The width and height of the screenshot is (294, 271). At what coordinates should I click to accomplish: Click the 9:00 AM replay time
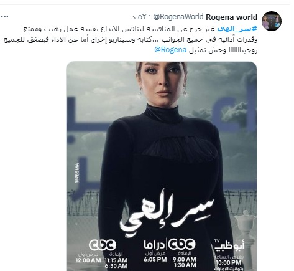pyautogui.click(x=185, y=259)
